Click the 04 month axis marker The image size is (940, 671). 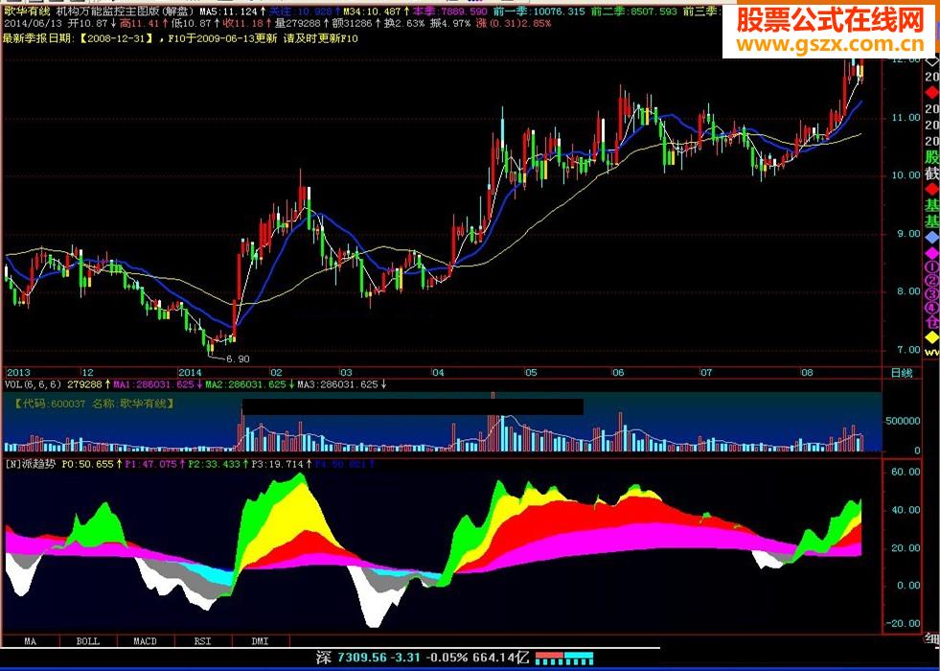click(438, 372)
